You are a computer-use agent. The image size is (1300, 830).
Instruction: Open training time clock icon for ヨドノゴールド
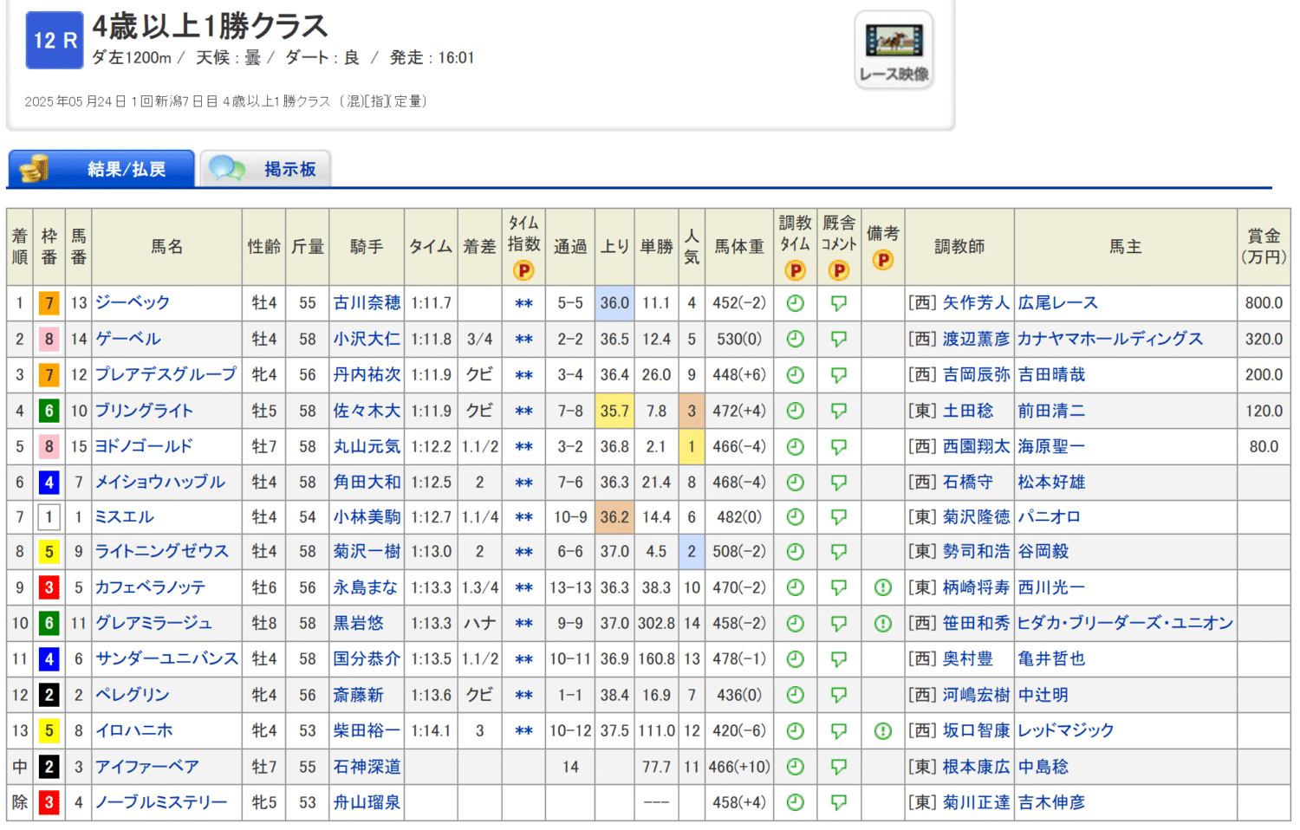pos(795,447)
